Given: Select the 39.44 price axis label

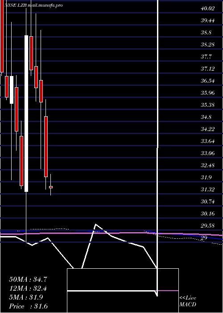Looking at the screenshot, I should click(x=208, y=21).
